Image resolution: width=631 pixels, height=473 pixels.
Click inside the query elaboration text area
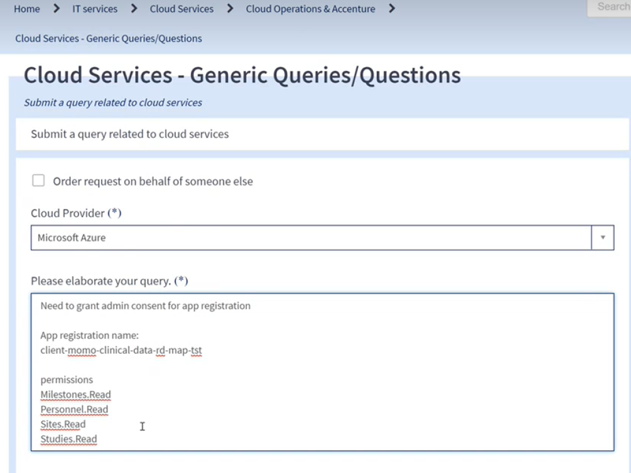click(322, 372)
